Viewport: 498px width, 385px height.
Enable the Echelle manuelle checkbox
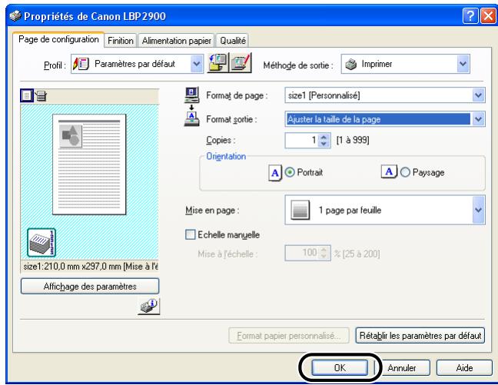(190, 234)
